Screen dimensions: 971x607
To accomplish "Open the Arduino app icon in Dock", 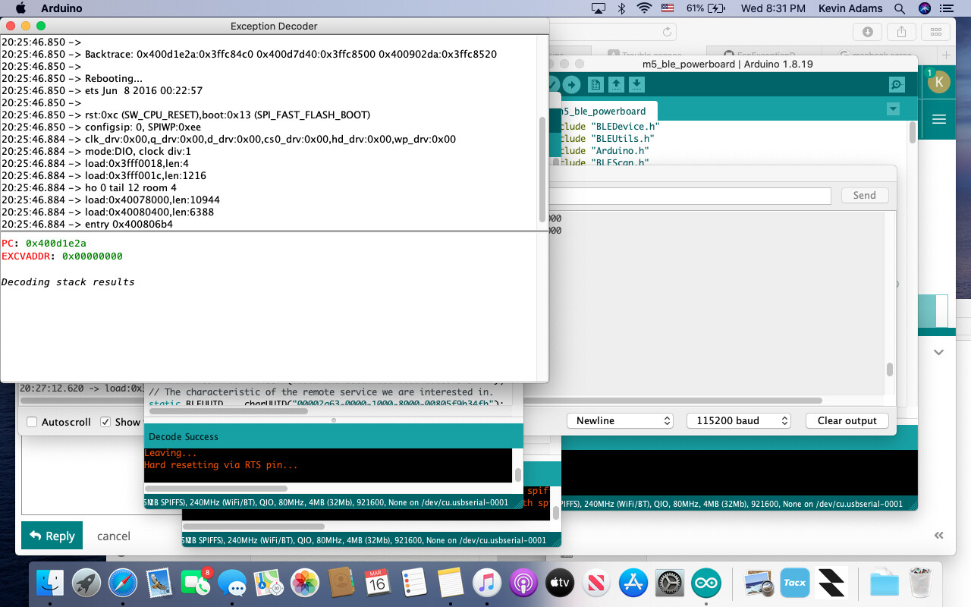I will point(705,583).
